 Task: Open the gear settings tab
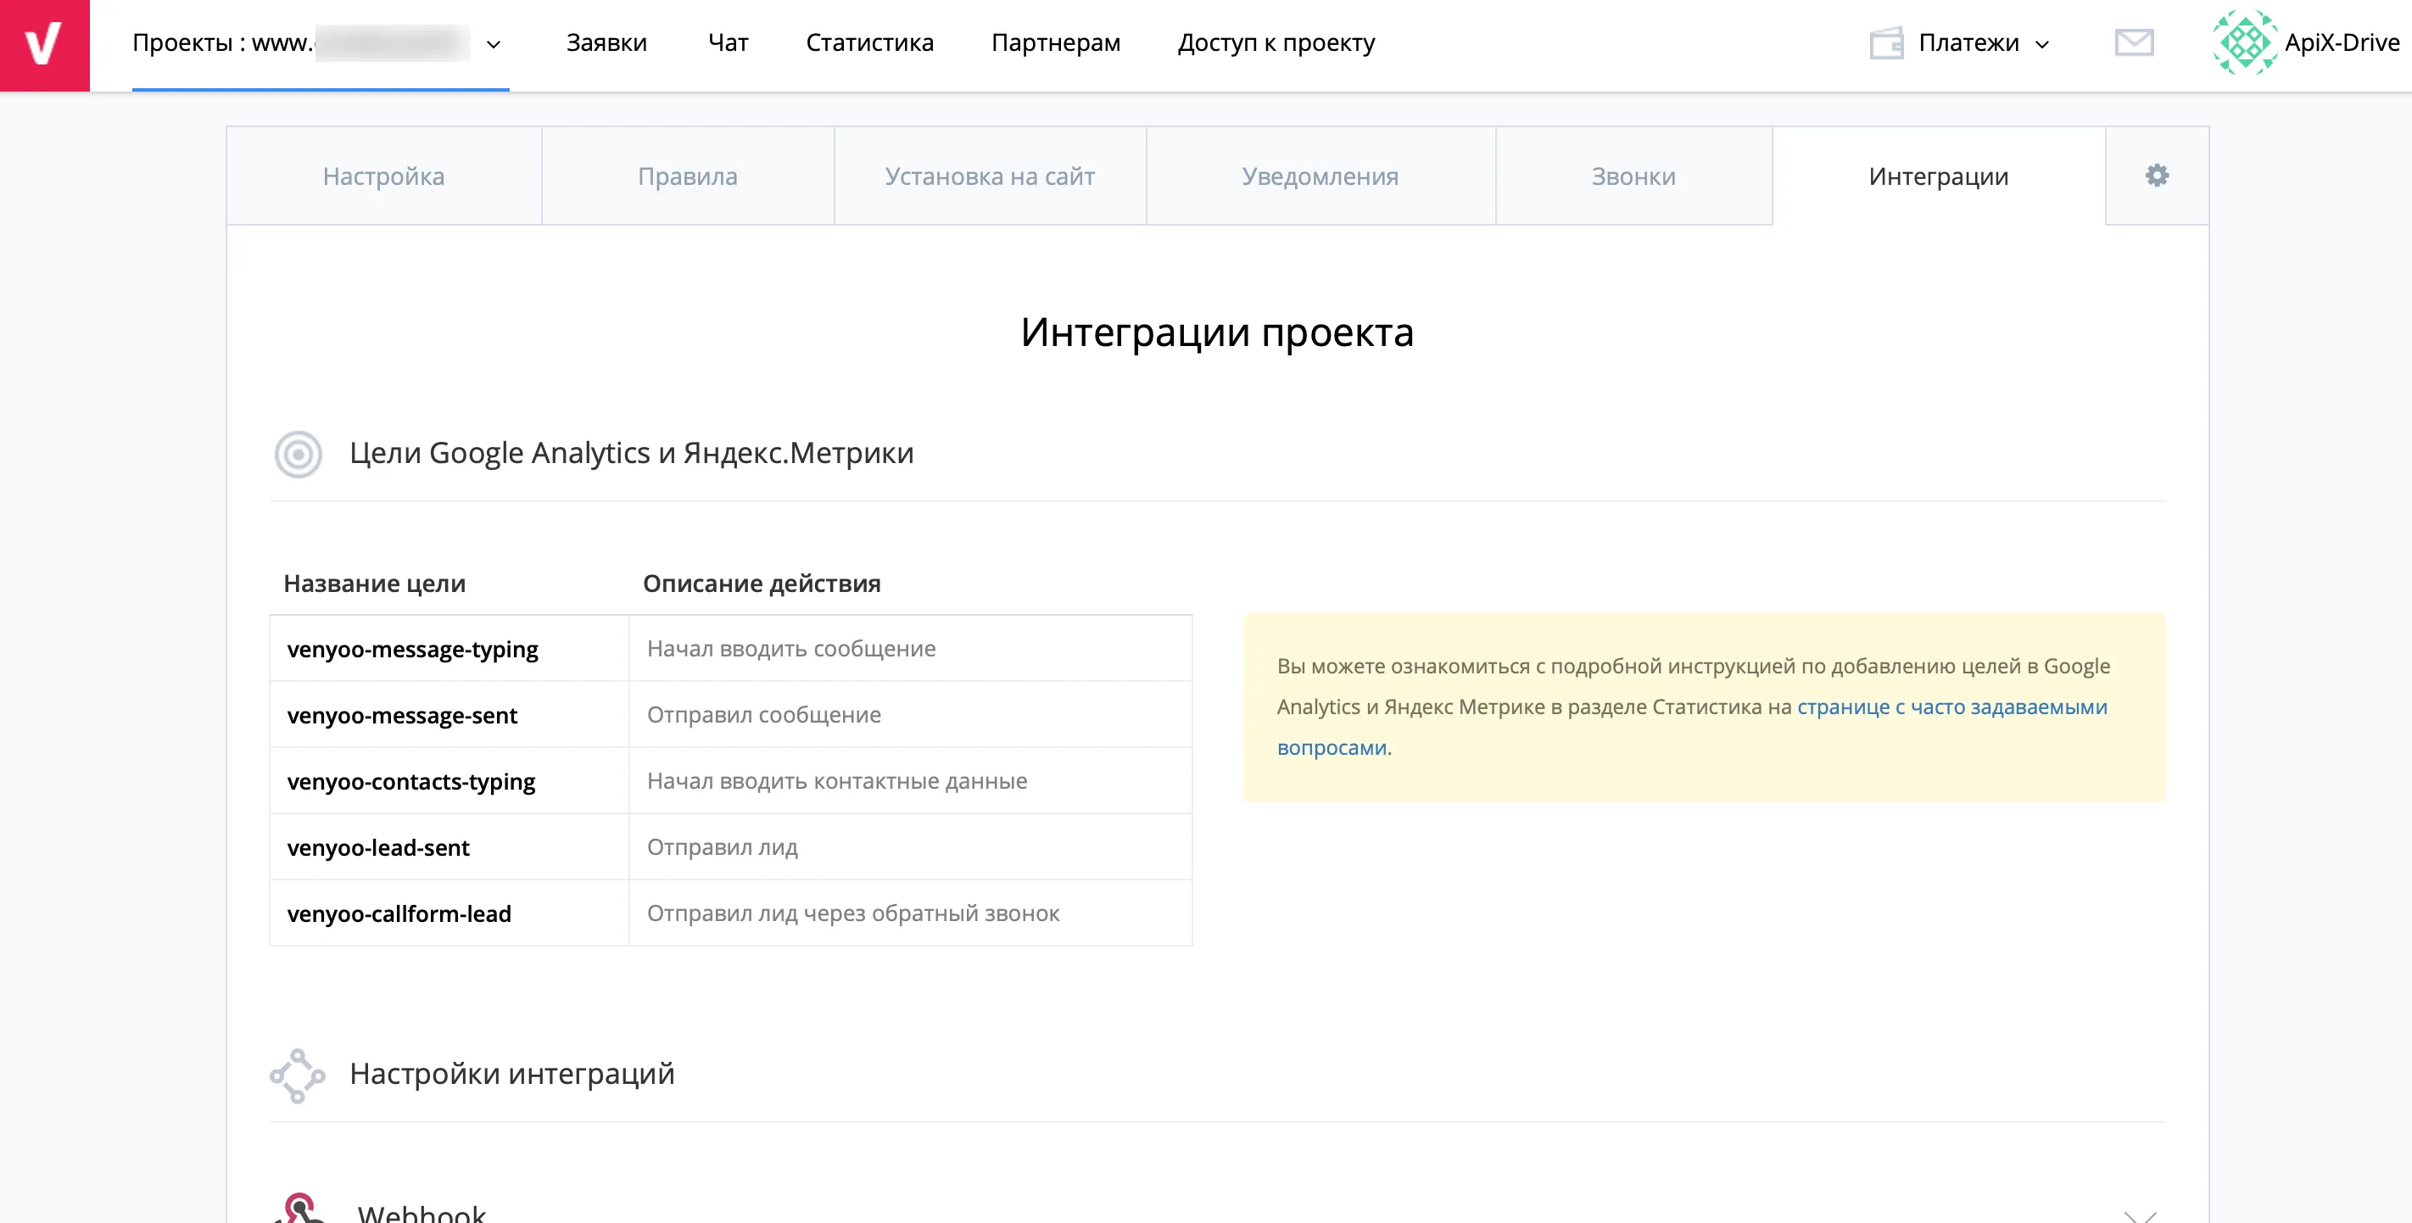(x=2157, y=176)
